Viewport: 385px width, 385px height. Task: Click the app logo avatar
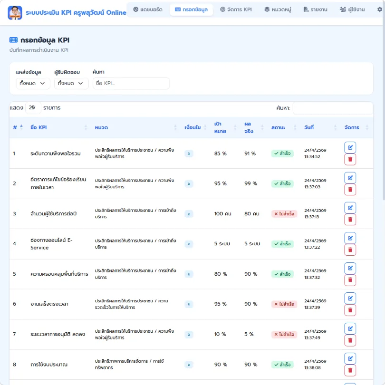pos(15,12)
